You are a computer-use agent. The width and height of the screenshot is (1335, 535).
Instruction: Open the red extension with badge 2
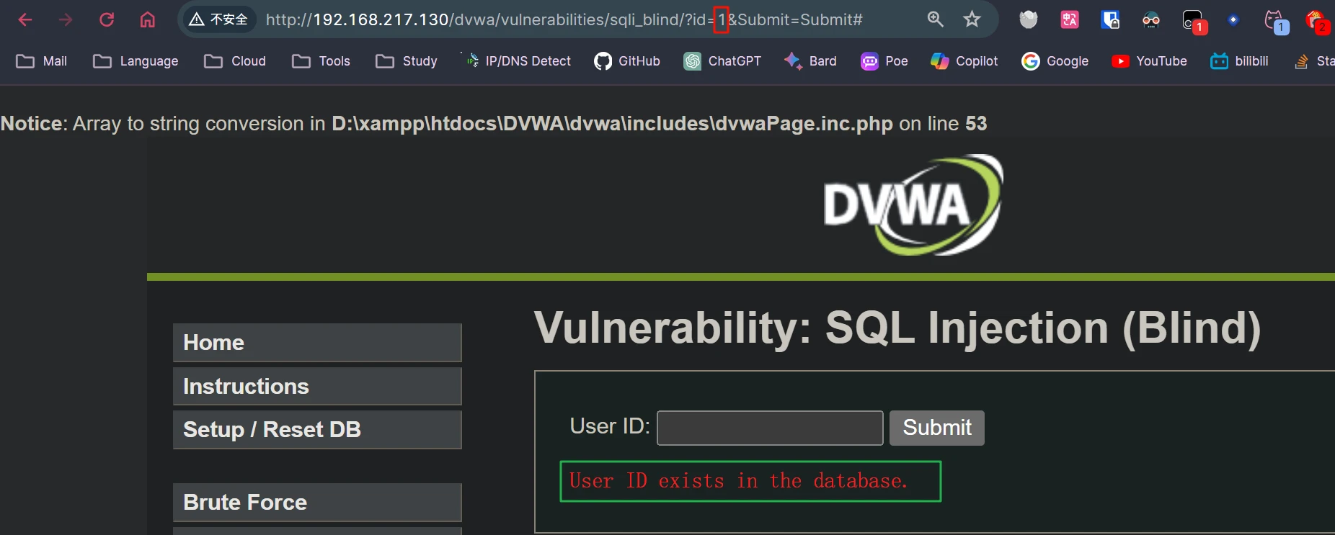[1318, 21]
